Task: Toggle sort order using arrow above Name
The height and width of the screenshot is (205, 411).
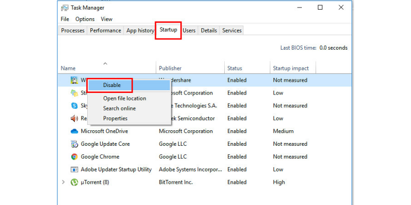Action: [x=105, y=64]
